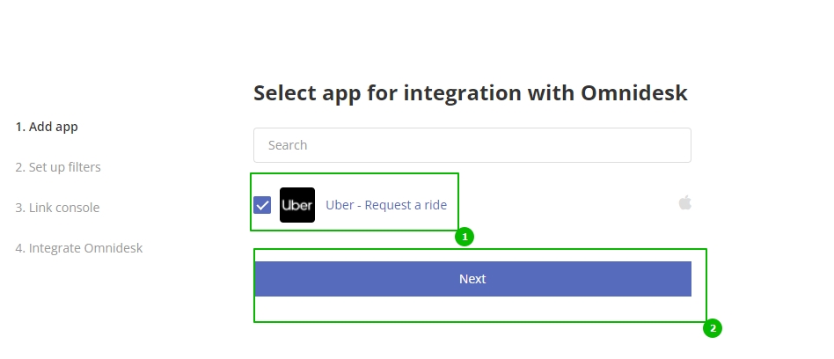Click the green annotation badge numbered 1
The width and height of the screenshot is (834, 359).
tap(465, 237)
